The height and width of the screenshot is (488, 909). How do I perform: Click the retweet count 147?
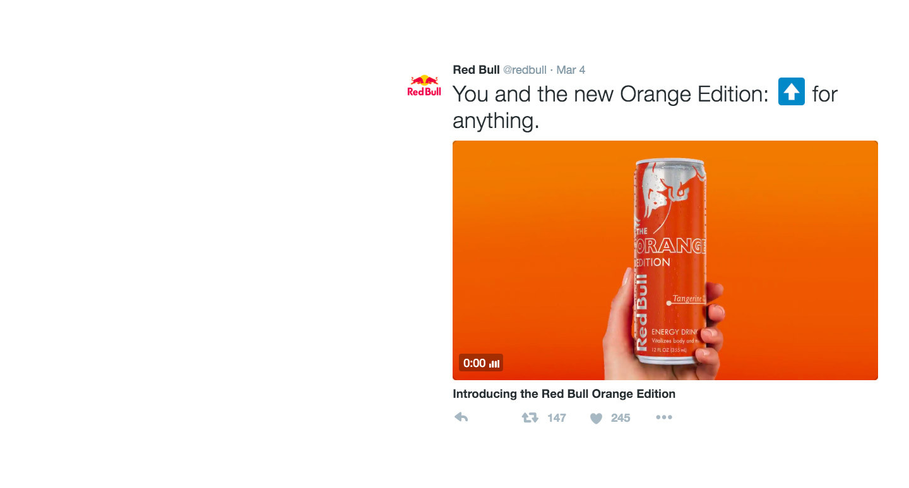pos(557,418)
